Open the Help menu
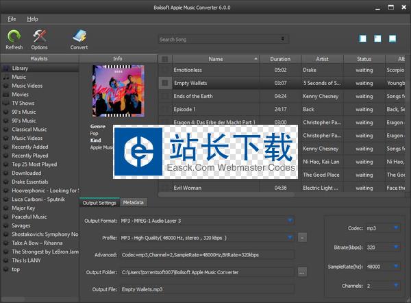The image size is (411, 303). tap(32, 19)
